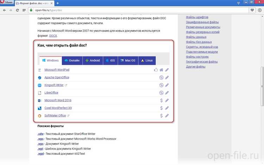Click the green lock security icon
The image size is (264, 165).
(31, 10)
